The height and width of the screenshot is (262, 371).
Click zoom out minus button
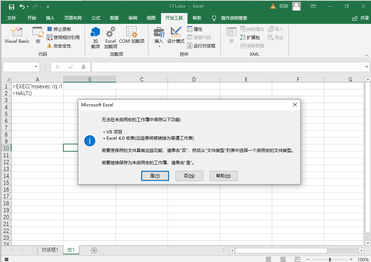point(308,259)
